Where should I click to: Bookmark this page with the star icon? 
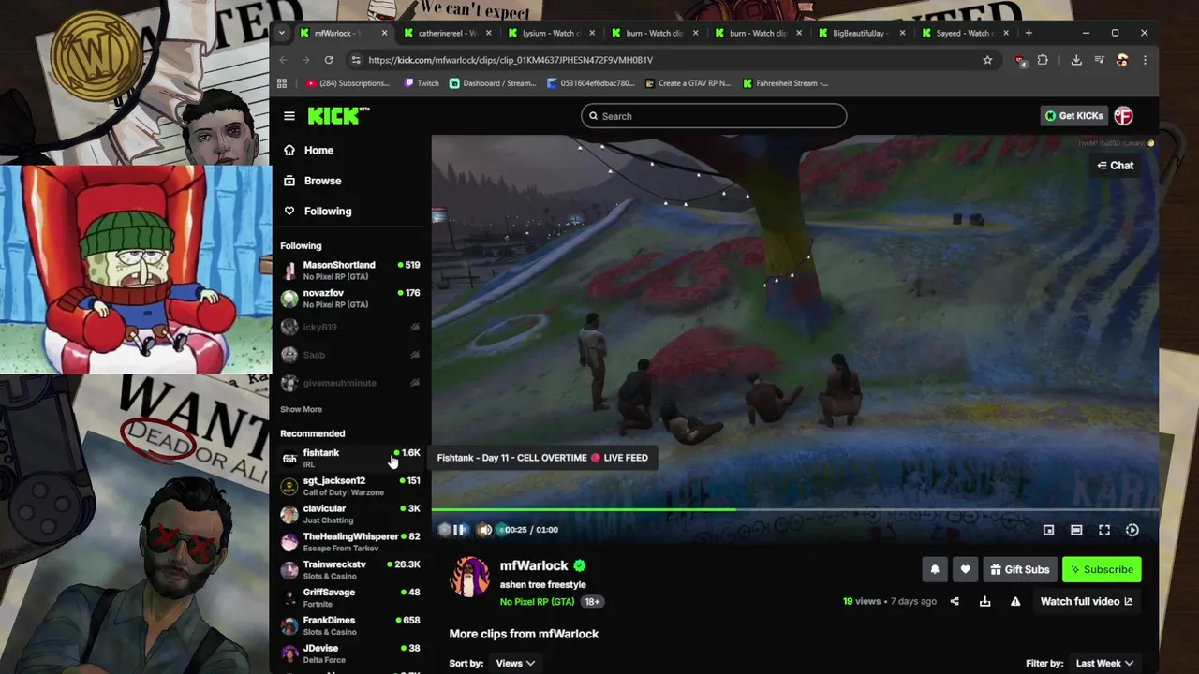pyautogui.click(x=987, y=60)
